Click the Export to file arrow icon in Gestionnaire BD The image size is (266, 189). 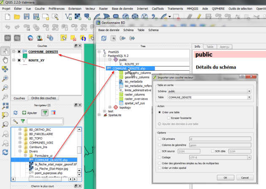pos(132,38)
